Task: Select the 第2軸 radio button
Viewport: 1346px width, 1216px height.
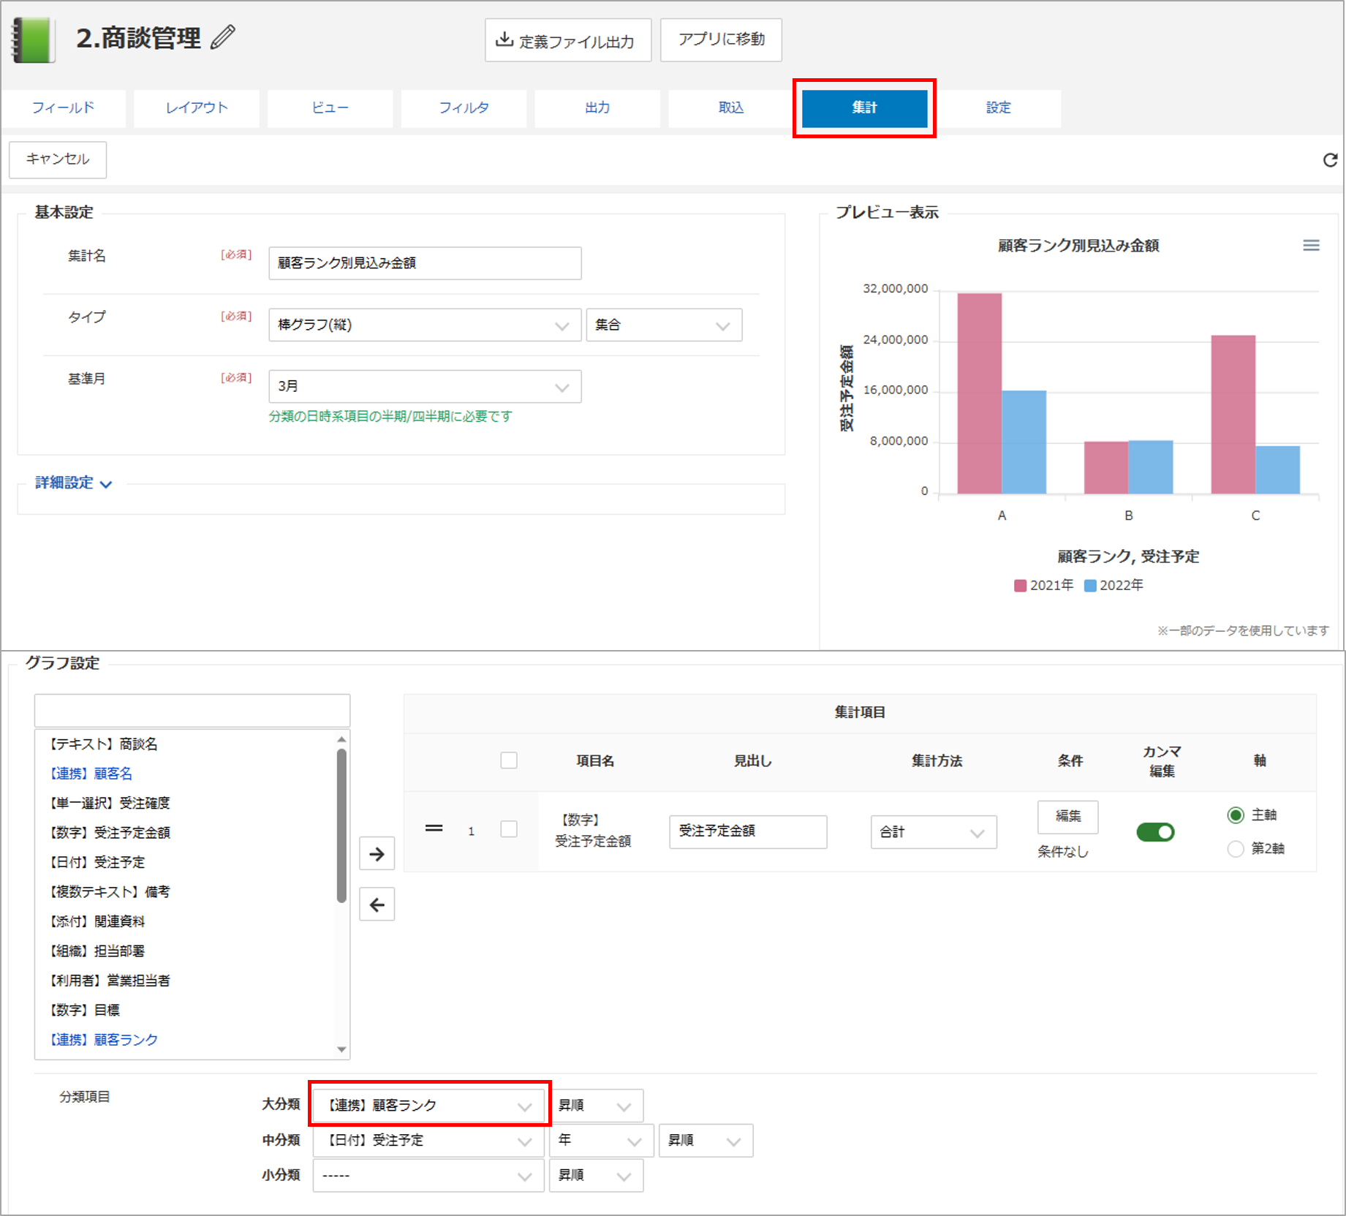Action: coord(1236,849)
